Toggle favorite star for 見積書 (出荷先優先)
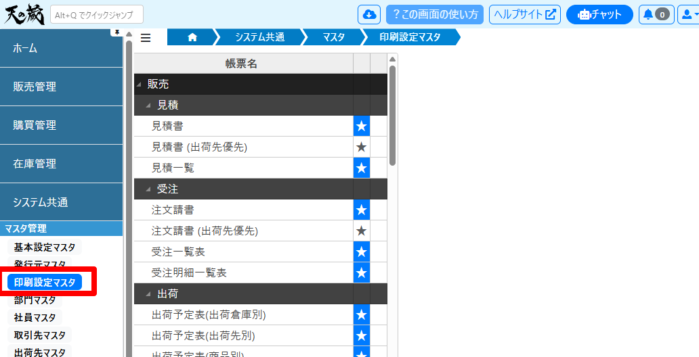 click(x=362, y=147)
